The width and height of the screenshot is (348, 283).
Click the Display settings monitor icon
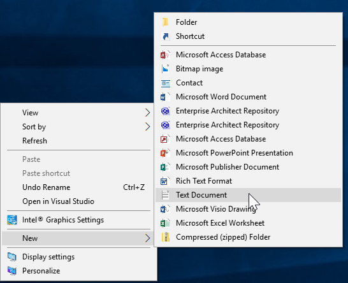click(11, 257)
